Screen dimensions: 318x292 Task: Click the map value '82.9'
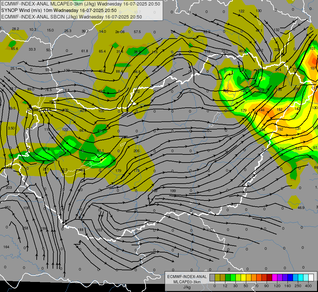coord(207,32)
